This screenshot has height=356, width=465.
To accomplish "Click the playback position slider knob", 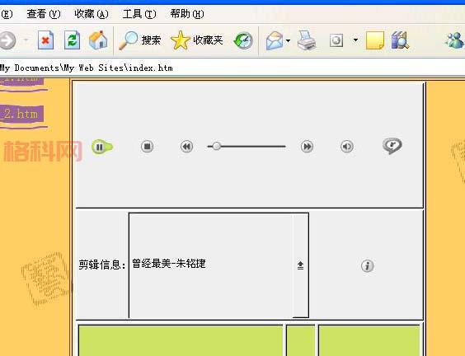I will click(x=217, y=146).
